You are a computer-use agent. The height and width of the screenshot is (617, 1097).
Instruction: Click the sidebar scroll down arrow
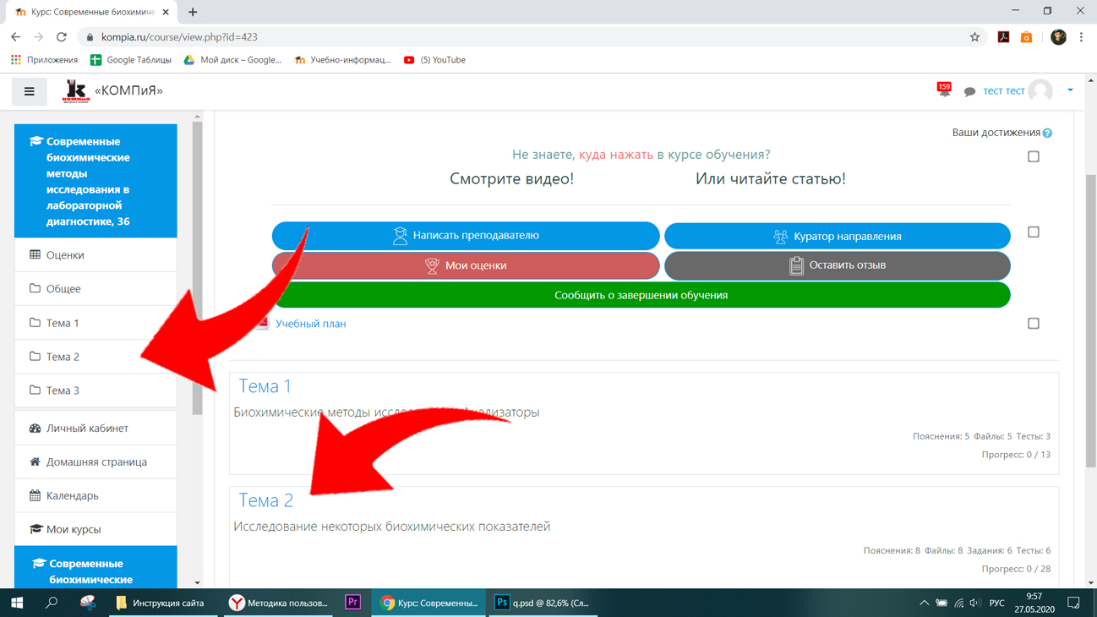[x=197, y=582]
